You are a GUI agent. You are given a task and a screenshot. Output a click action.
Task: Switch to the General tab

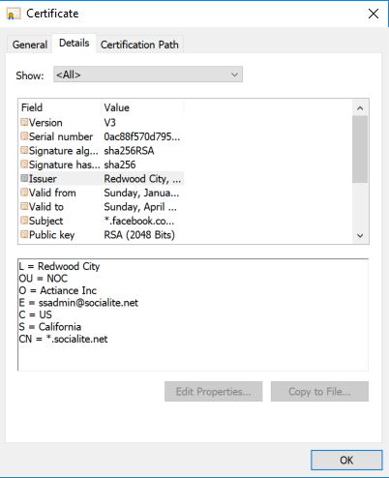click(30, 45)
